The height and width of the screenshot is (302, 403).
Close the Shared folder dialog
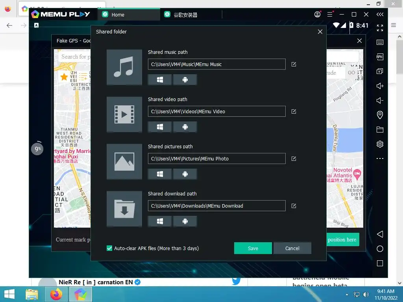coord(320,31)
